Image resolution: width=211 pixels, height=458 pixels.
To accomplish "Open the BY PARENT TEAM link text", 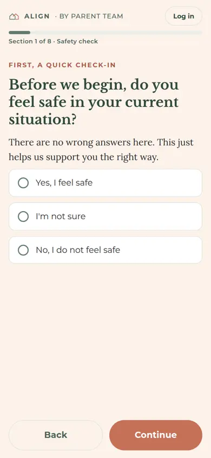I will (91, 16).
